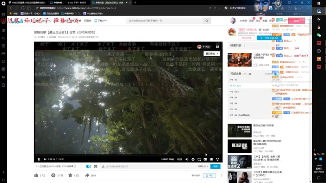Image resolution: width=326 pixels, height=183 pixels.
Task: Reload page with browser refresh icon
Action: pos(23,8)
